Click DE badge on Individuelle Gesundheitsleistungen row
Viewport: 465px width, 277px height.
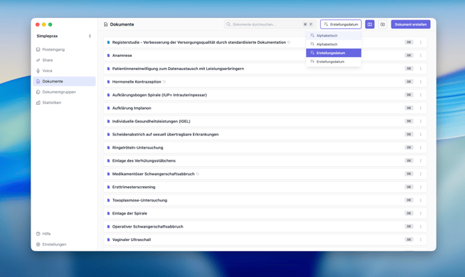tap(409, 121)
